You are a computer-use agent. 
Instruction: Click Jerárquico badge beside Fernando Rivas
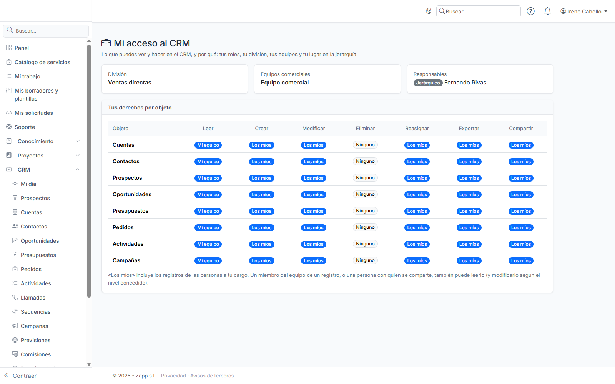[x=428, y=83]
